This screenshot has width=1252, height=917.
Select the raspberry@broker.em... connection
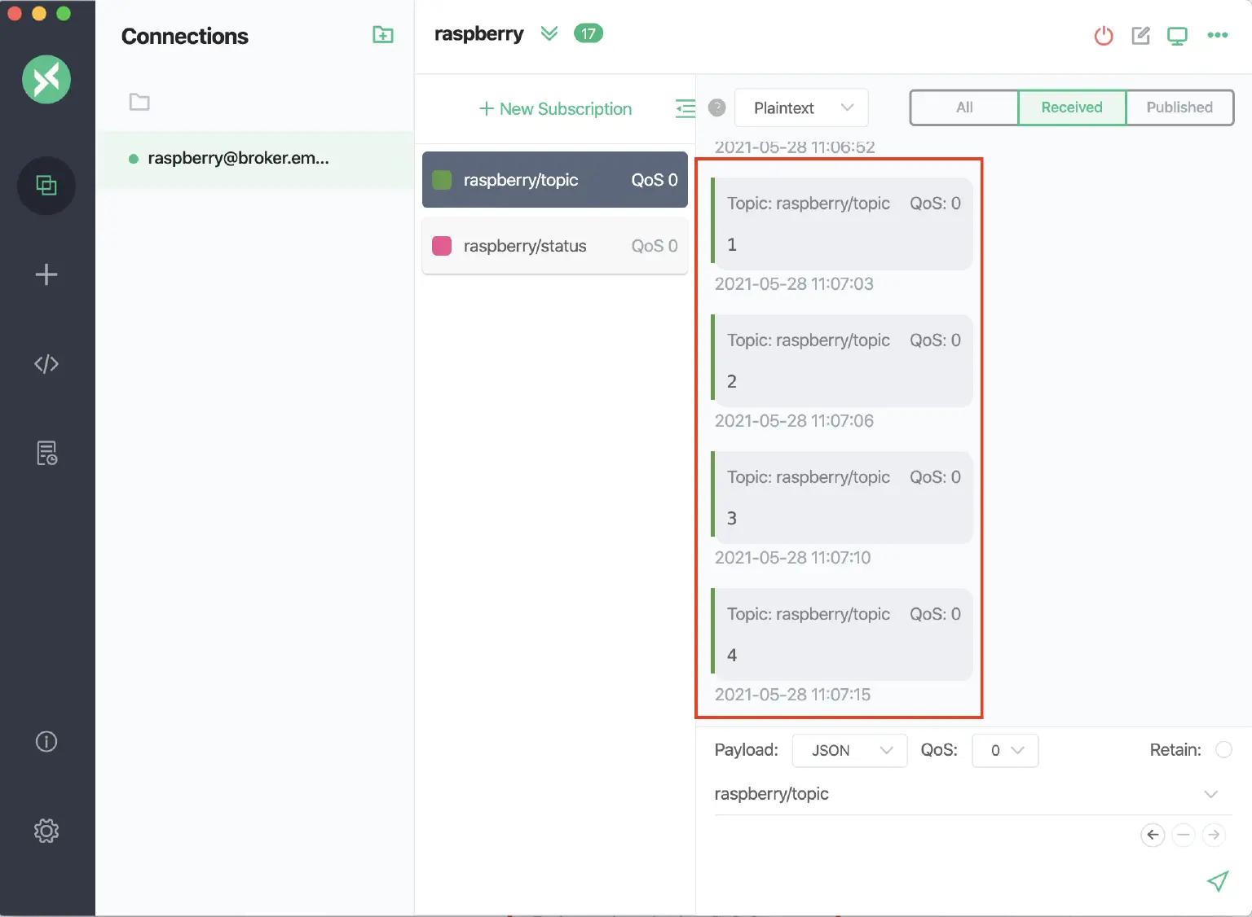pos(238,159)
